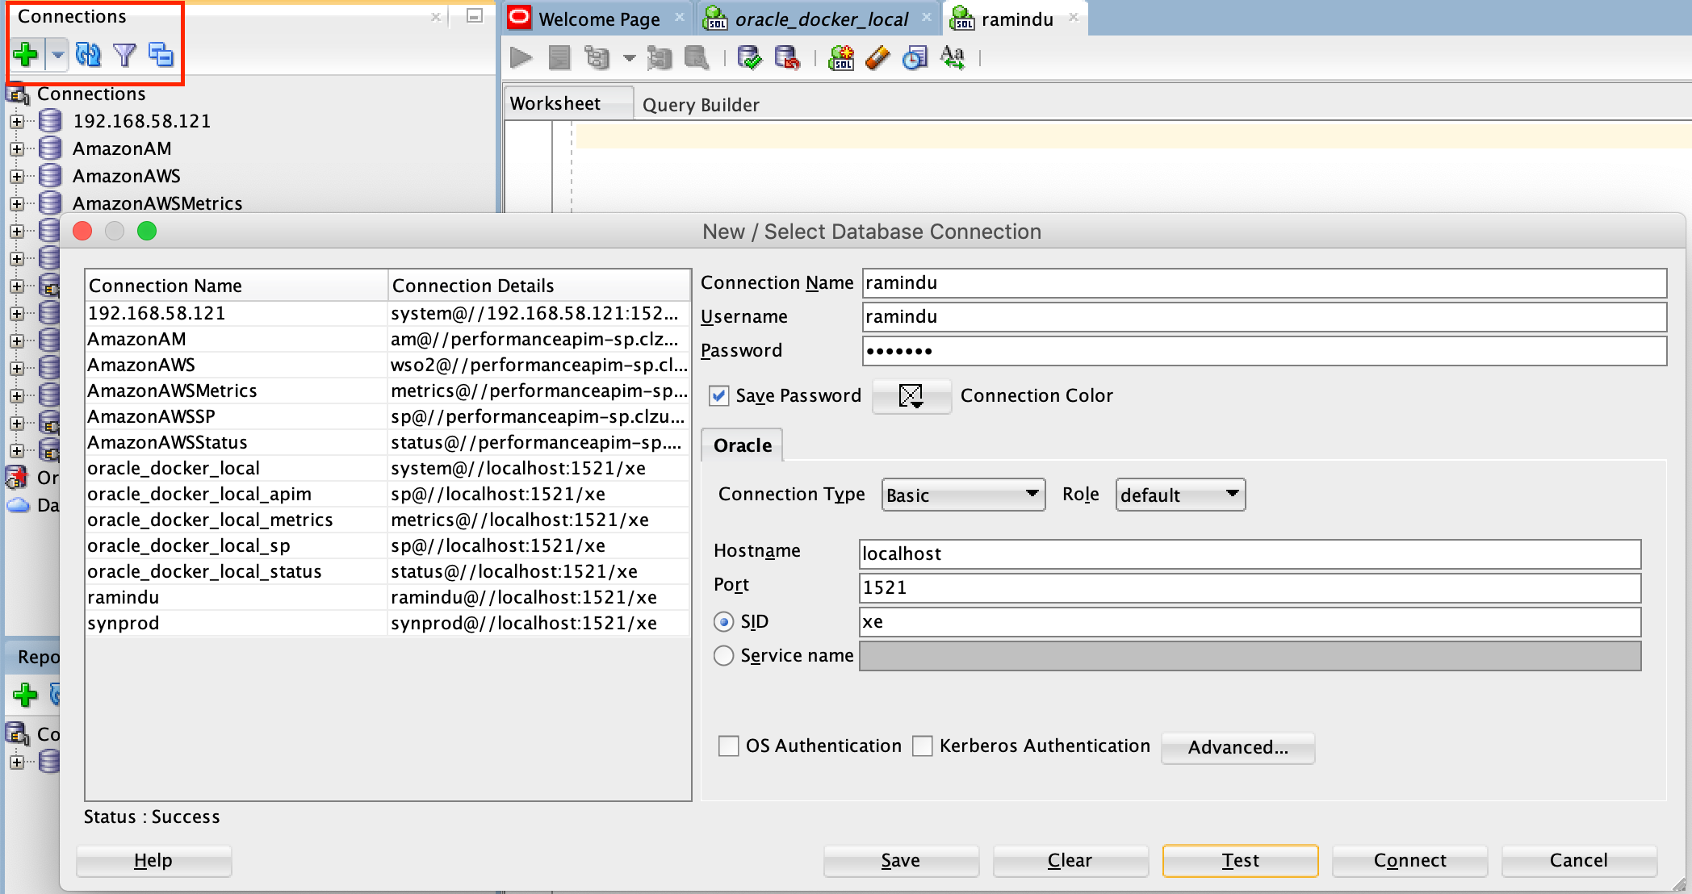1692x894 pixels.
Task: Click the database icon beside AmazonAWSMetrics
Action: pyautogui.click(x=50, y=203)
